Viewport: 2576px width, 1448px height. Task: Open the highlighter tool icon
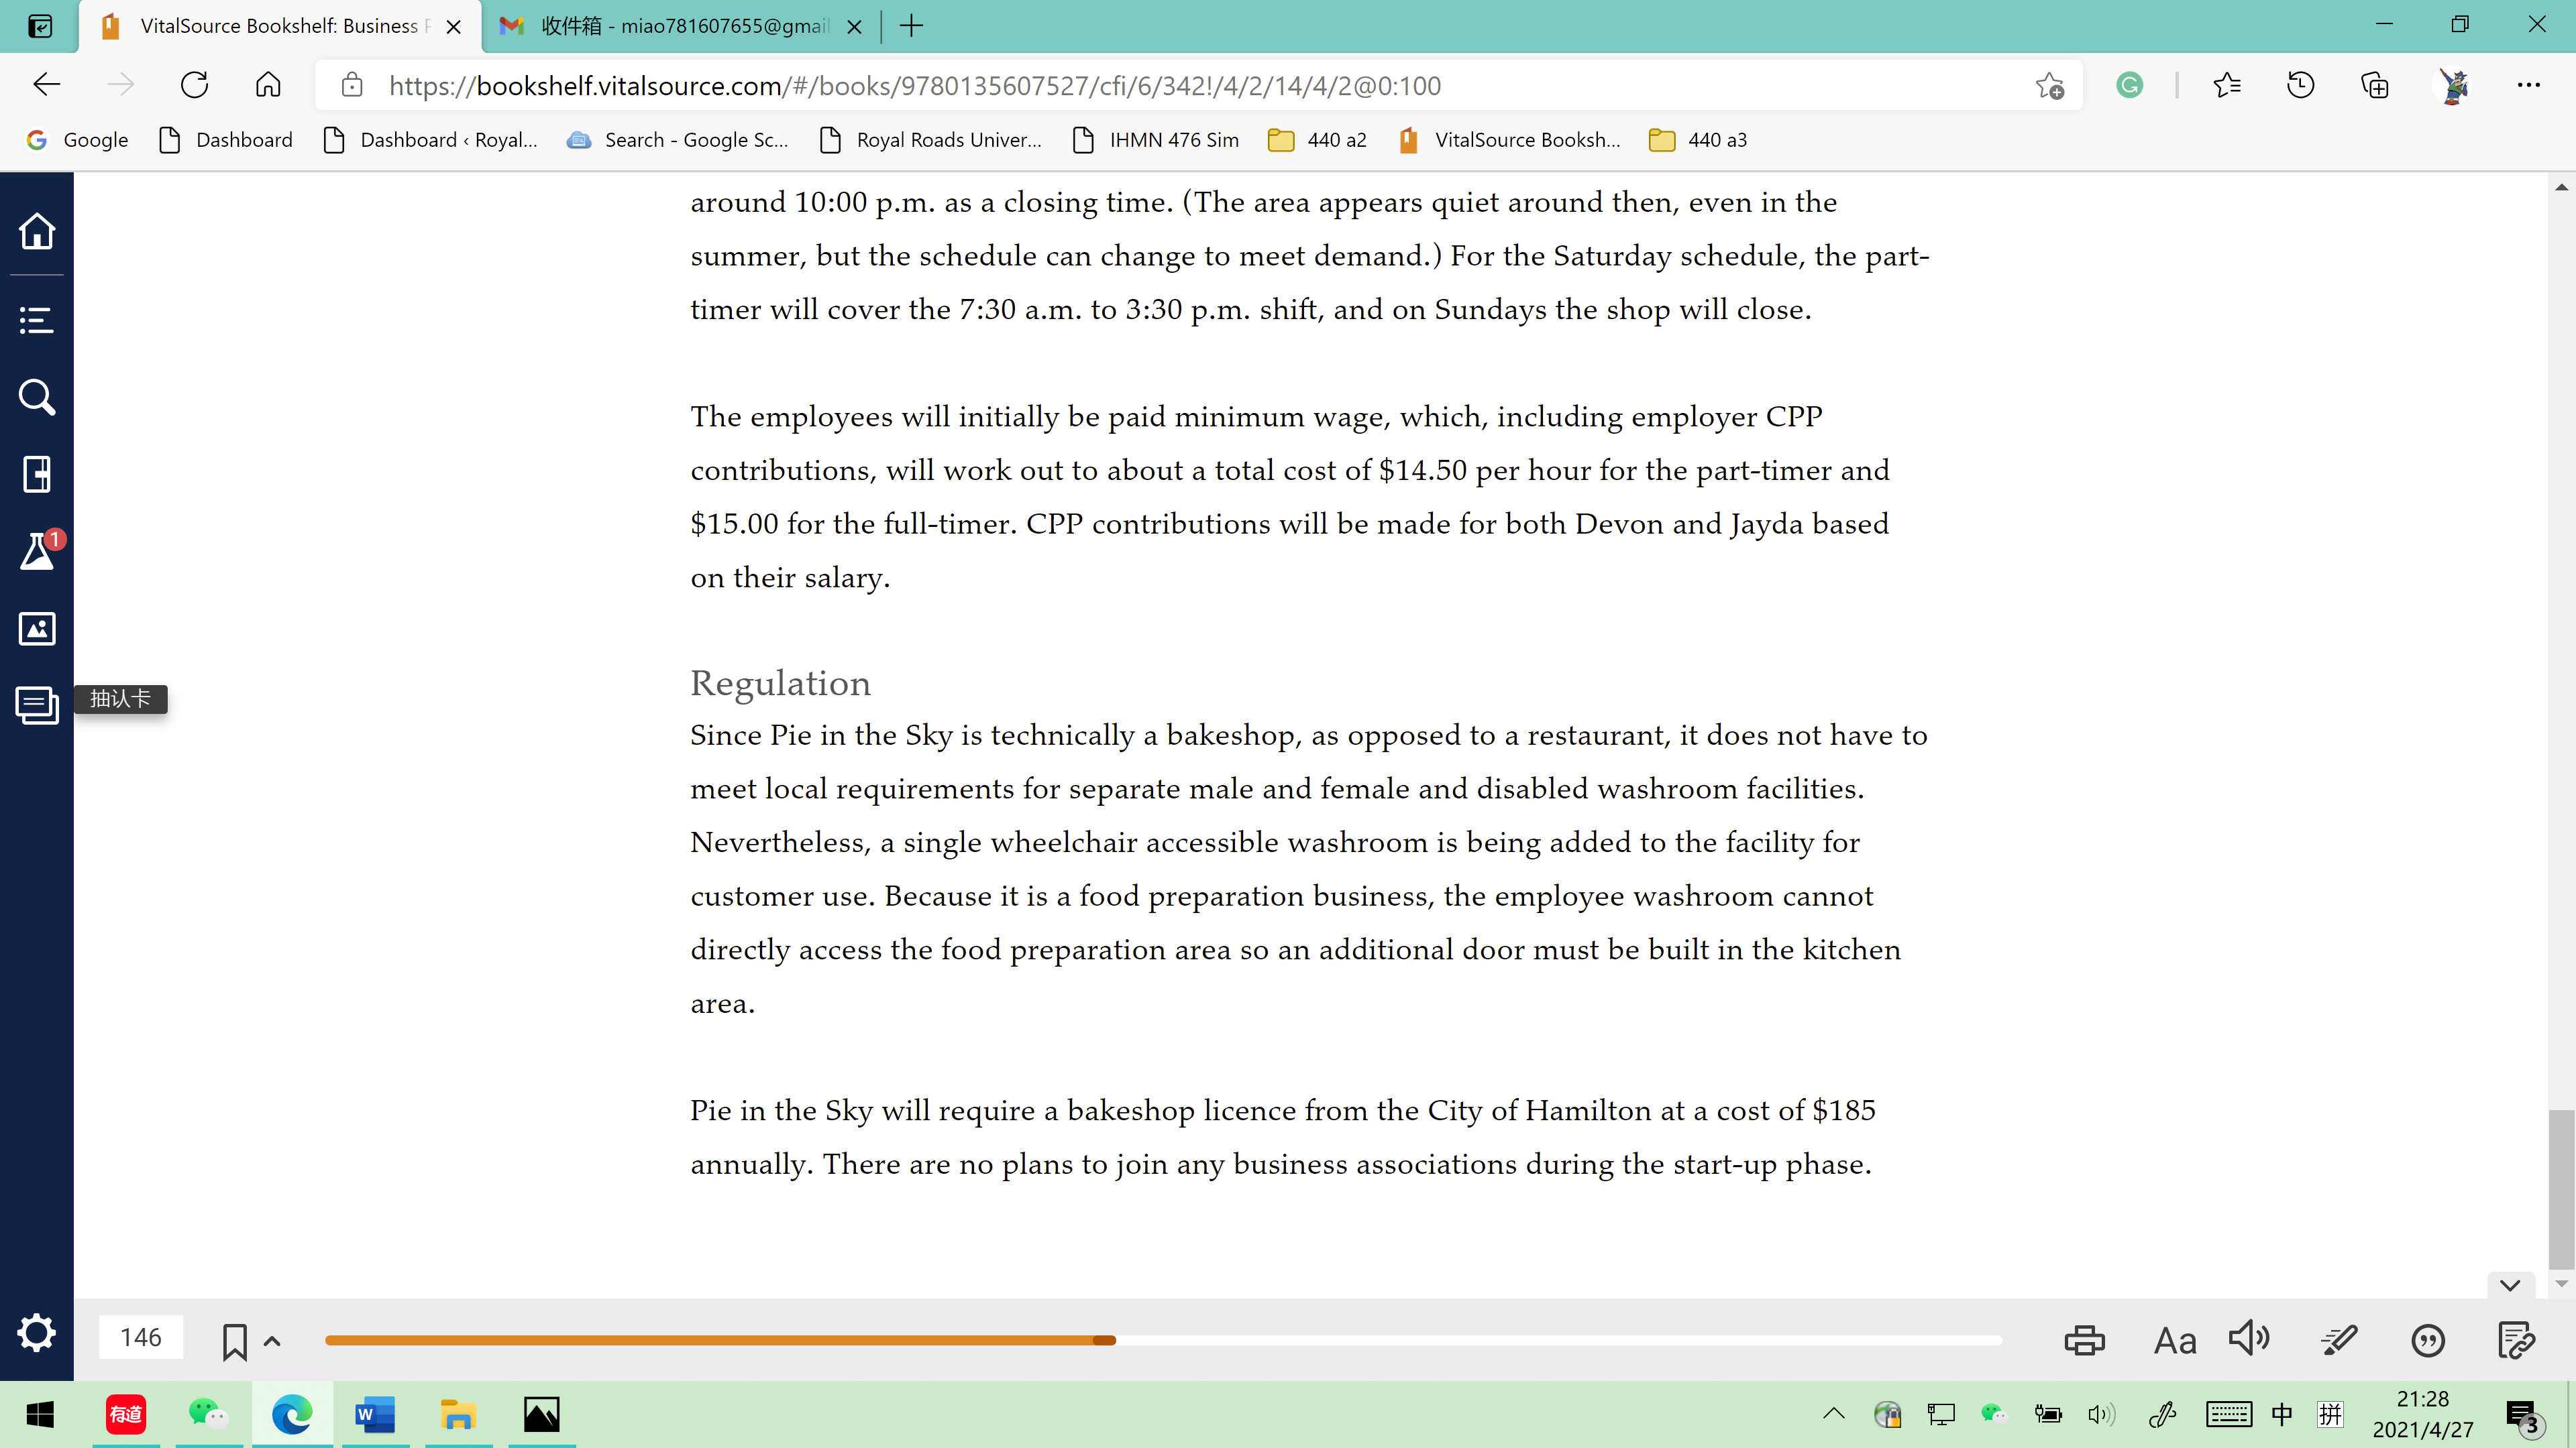pos(2340,1340)
